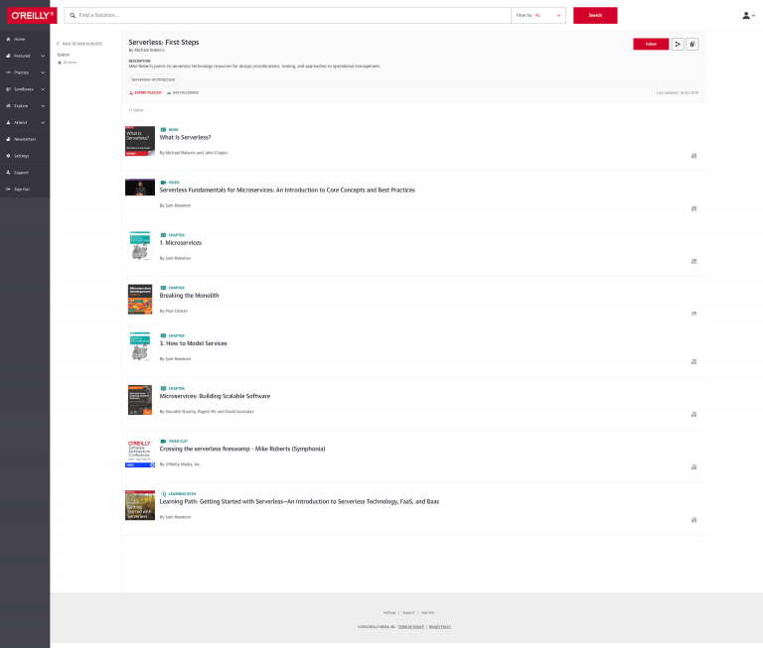763x648 pixels.
Task: Open the Learning Path: Getting Started with Serverless title
Action: [299, 502]
